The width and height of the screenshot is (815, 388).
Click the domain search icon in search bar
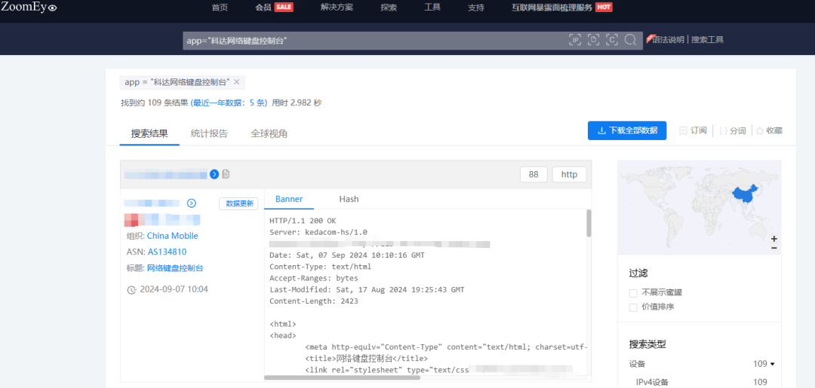click(594, 40)
